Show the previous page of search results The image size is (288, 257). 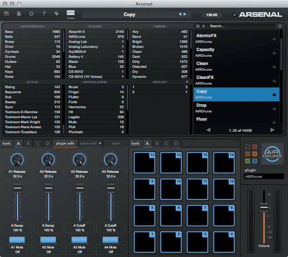click(208, 130)
